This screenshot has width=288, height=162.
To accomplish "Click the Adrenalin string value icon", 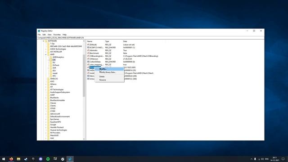I will (88, 50).
